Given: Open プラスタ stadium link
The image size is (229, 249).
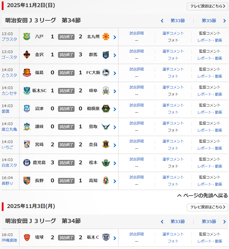Looking at the screenshot, I should pos(9,39).
